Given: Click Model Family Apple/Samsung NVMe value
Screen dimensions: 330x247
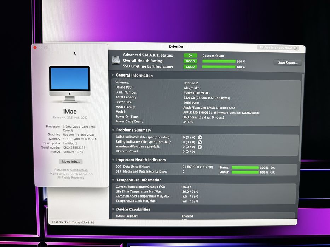Looking at the screenshot, I should coord(209,108).
